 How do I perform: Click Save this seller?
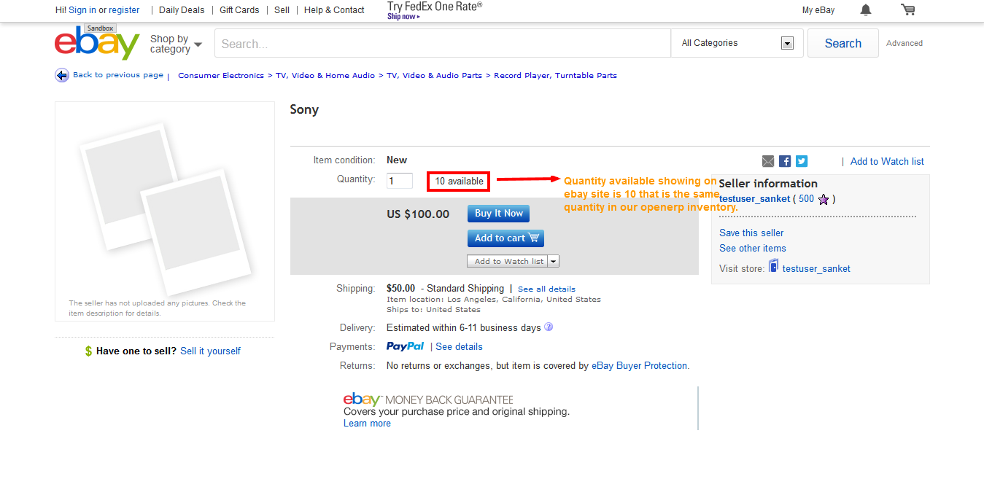click(x=751, y=233)
